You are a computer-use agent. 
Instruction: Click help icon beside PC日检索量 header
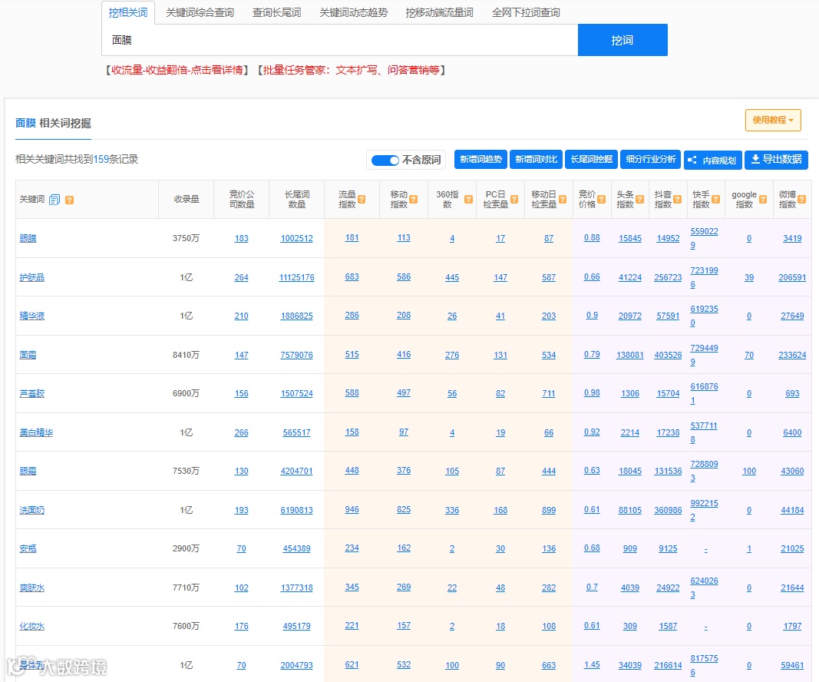pyautogui.click(x=514, y=199)
